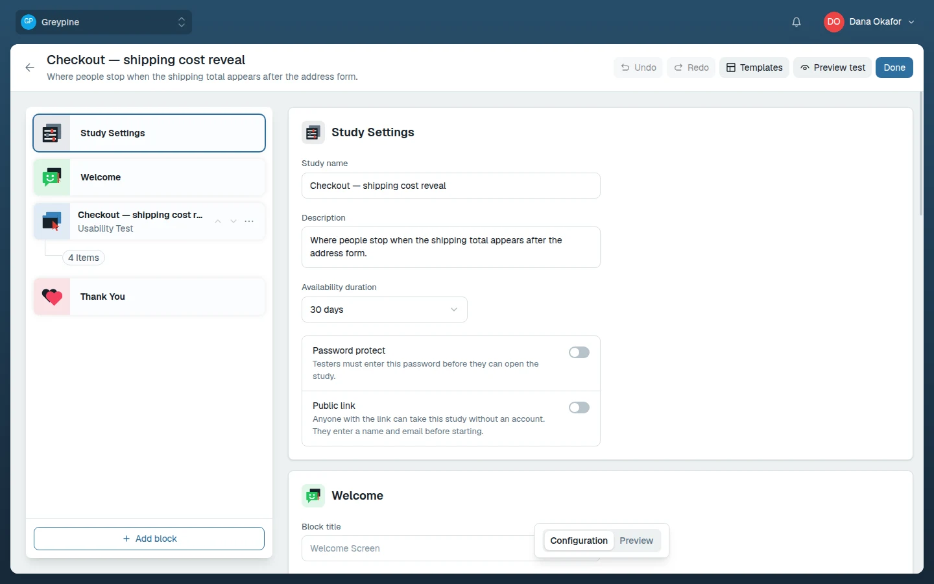The width and height of the screenshot is (934, 584).
Task: Click the main panel vertical scrollbar
Action: (920, 154)
